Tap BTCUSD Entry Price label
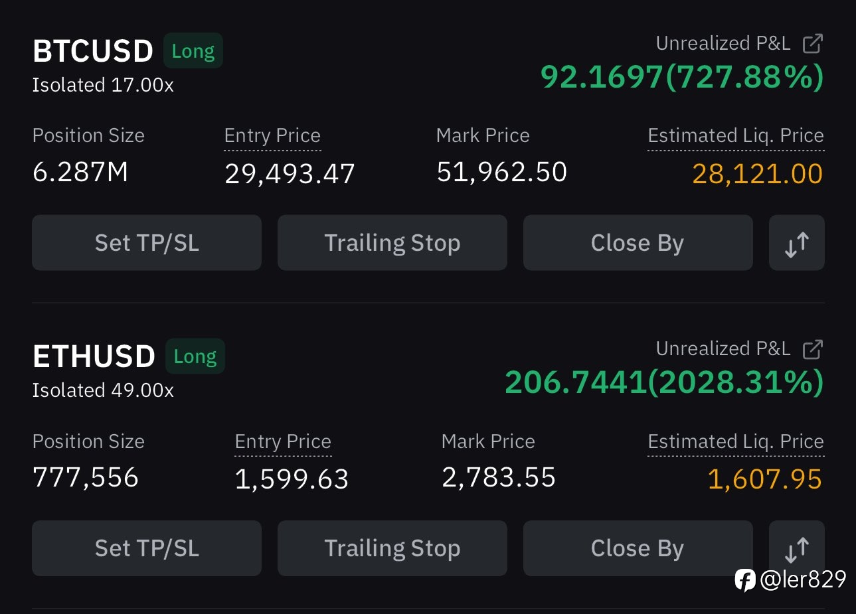856x614 pixels. pos(272,136)
